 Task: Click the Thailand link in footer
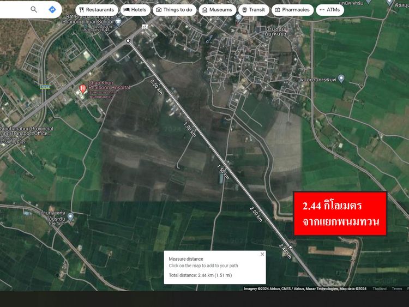pos(380,288)
